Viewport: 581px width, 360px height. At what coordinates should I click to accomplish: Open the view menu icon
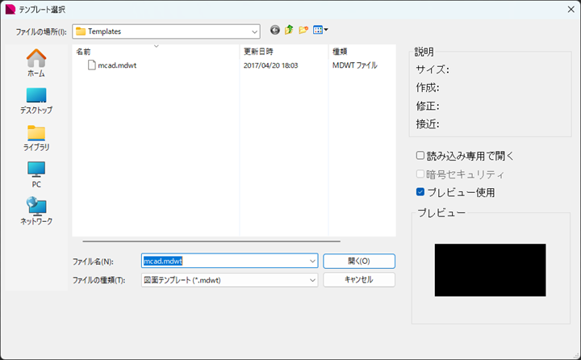320,30
